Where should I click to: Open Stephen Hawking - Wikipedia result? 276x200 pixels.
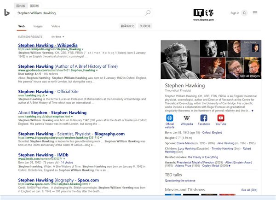[x=48, y=45]
